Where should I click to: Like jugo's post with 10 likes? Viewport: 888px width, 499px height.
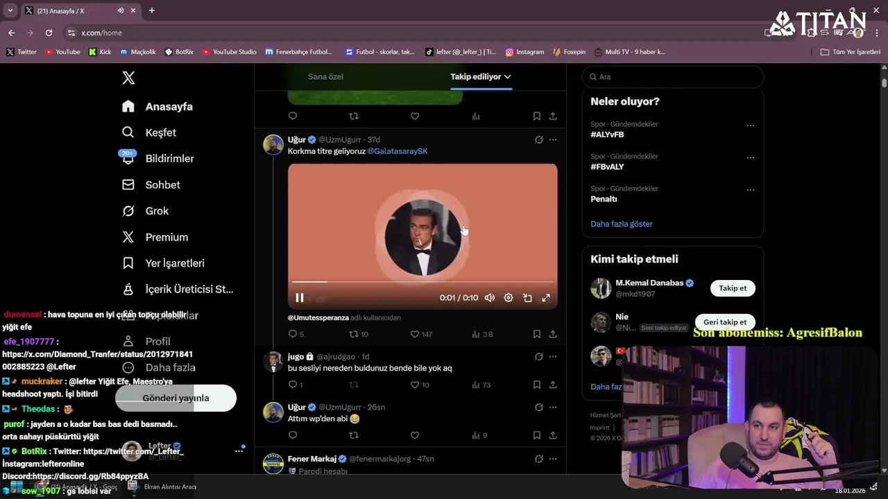415,385
